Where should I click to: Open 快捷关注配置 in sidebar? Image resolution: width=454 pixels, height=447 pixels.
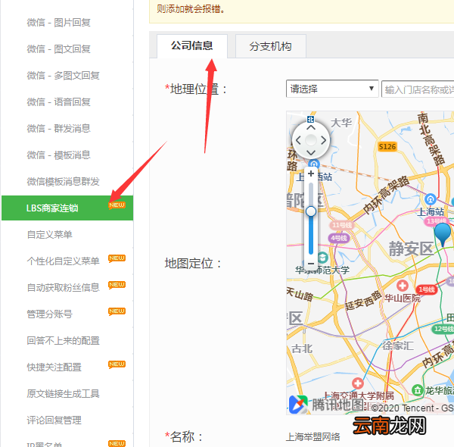click(x=54, y=367)
